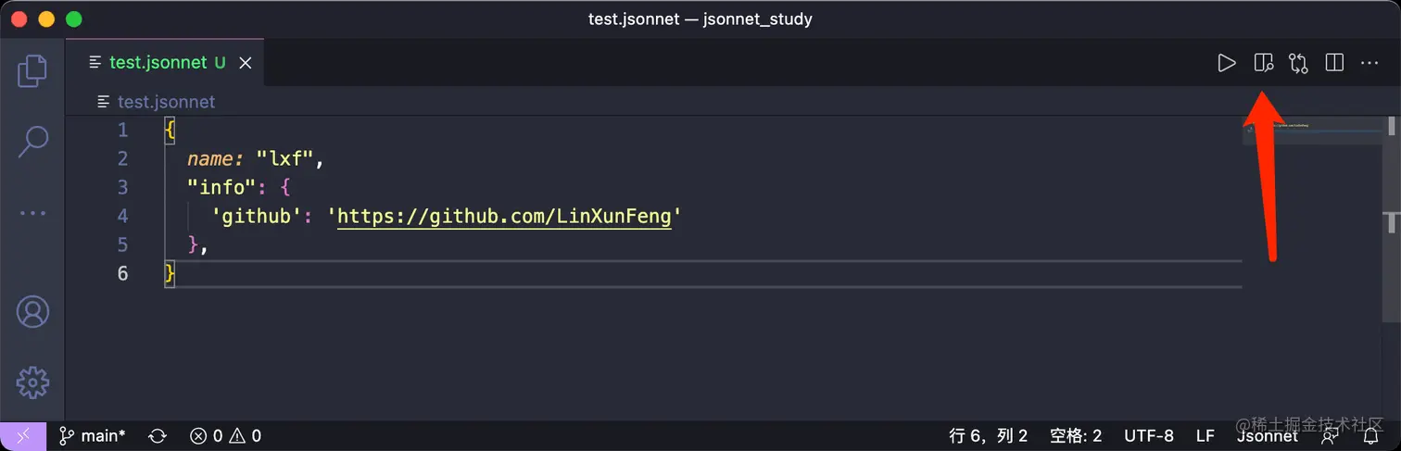The image size is (1401, 451).
Task: Open the Manage gear menu
Action: tap(32, 381)
